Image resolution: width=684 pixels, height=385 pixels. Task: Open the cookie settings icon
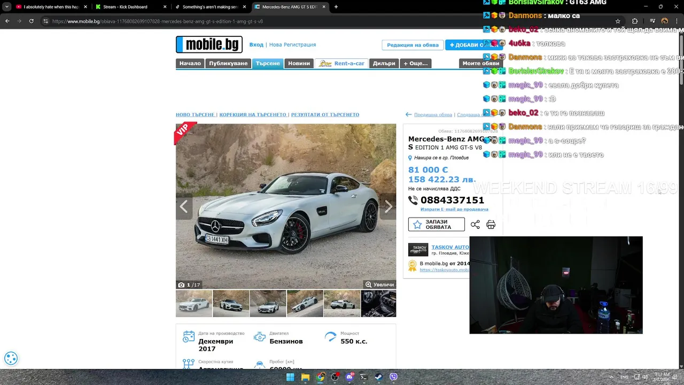coord(11,358)
